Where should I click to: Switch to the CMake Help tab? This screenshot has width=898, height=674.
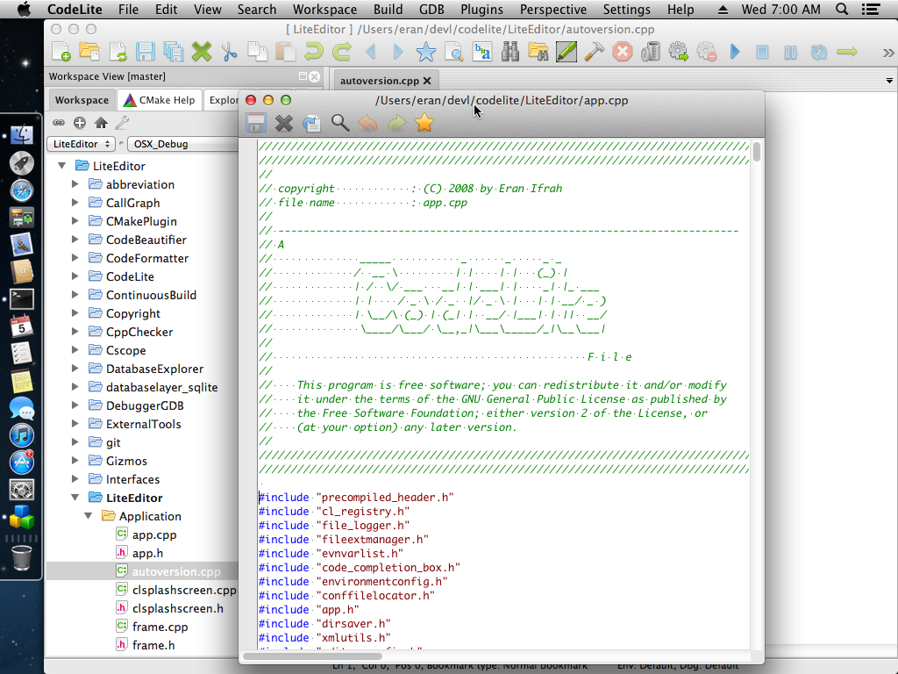(160, 100)
